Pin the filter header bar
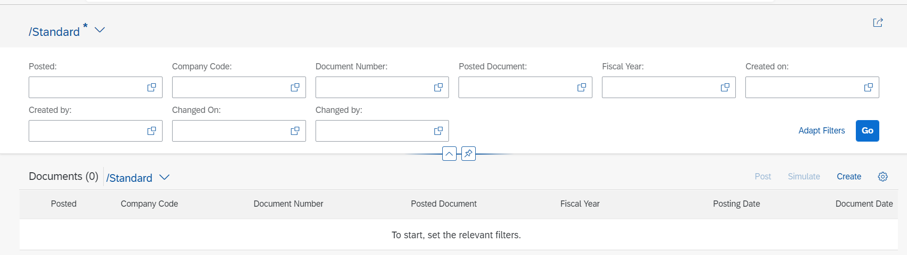 [x=469, y=154]
